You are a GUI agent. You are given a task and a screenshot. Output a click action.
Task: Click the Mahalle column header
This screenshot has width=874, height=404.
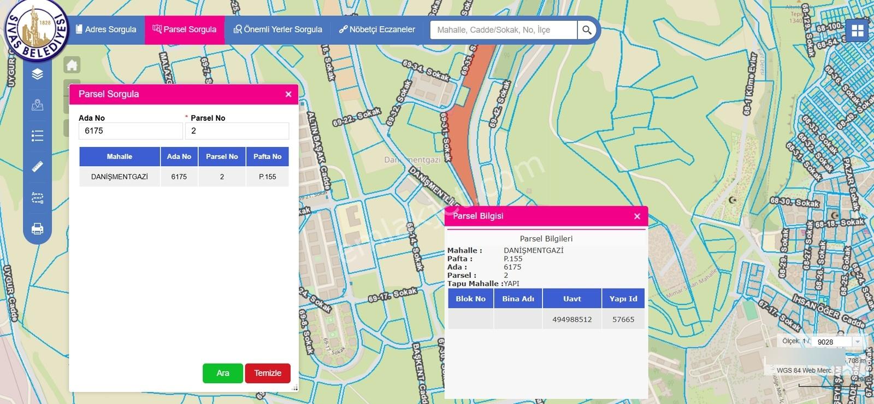coord(120,156)
